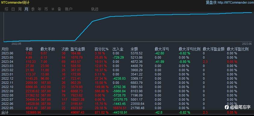Click the 2022.05 chart axis label

[x=16, y=44]
